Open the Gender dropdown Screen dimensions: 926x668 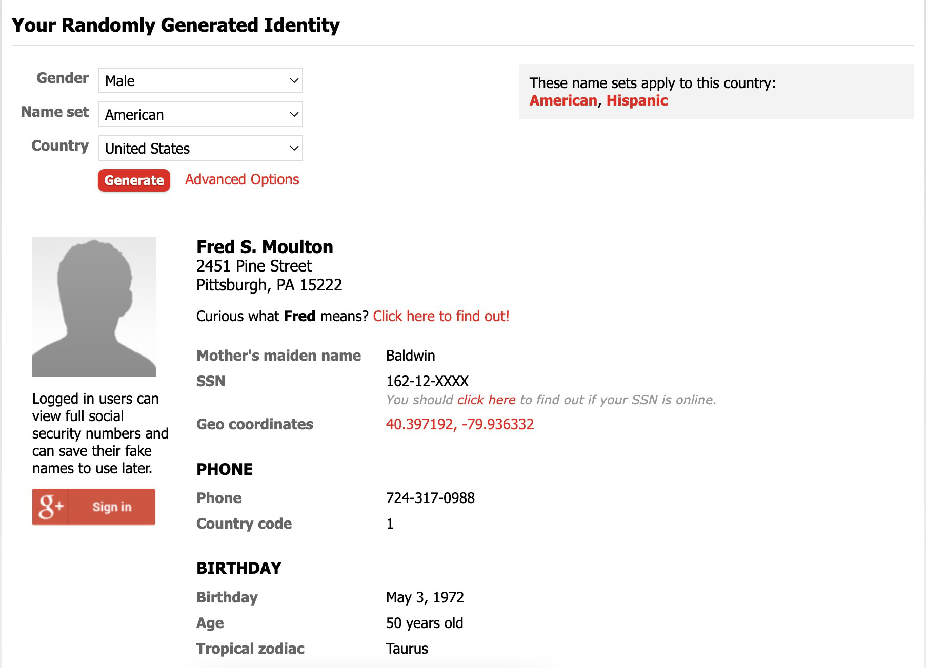click(x=200, y=80)
